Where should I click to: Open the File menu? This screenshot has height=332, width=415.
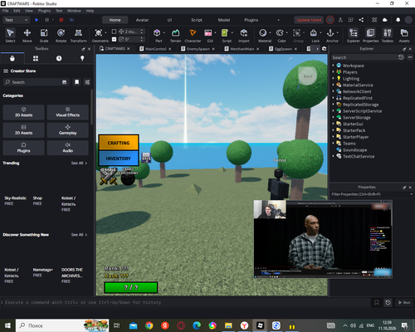[6, 11]
